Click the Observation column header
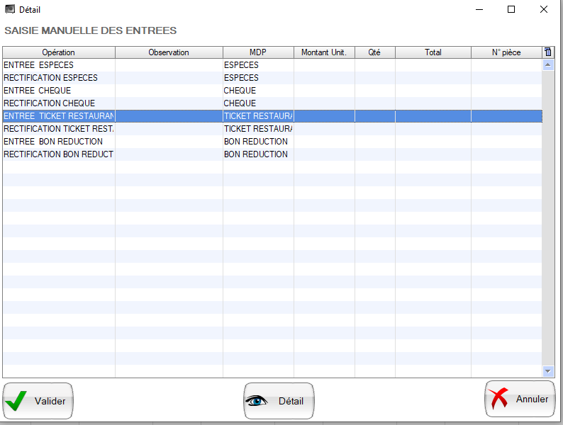 169,52
